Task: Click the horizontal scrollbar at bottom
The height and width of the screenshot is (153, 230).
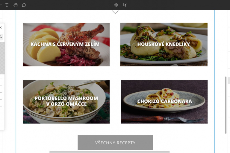Action: (x=110, y=152)
